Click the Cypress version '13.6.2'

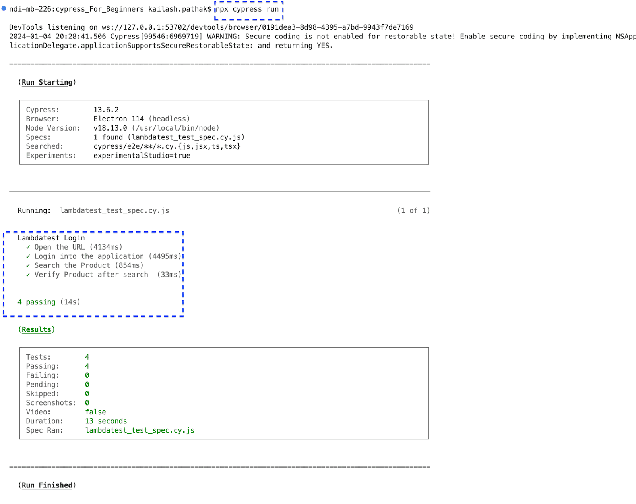[106, 110]
